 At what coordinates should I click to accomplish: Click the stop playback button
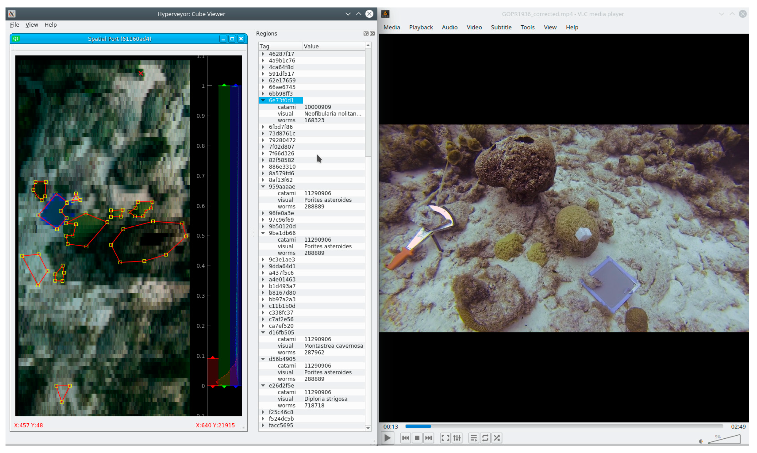click(x=417, y=438)
